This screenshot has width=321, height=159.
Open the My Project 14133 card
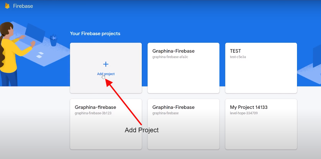click(x=261, y=124)
